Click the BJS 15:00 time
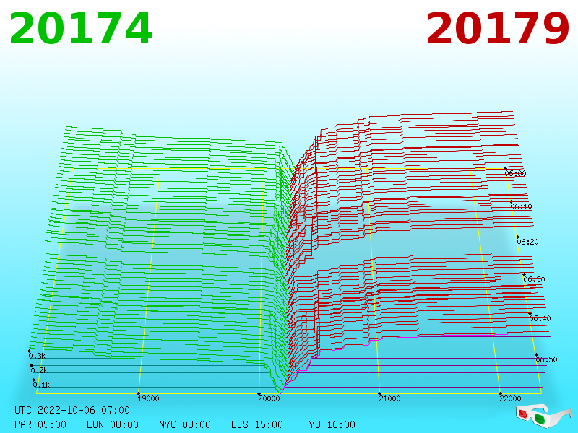The height and width of the screenshot is (433, 578). click(257, 424)
